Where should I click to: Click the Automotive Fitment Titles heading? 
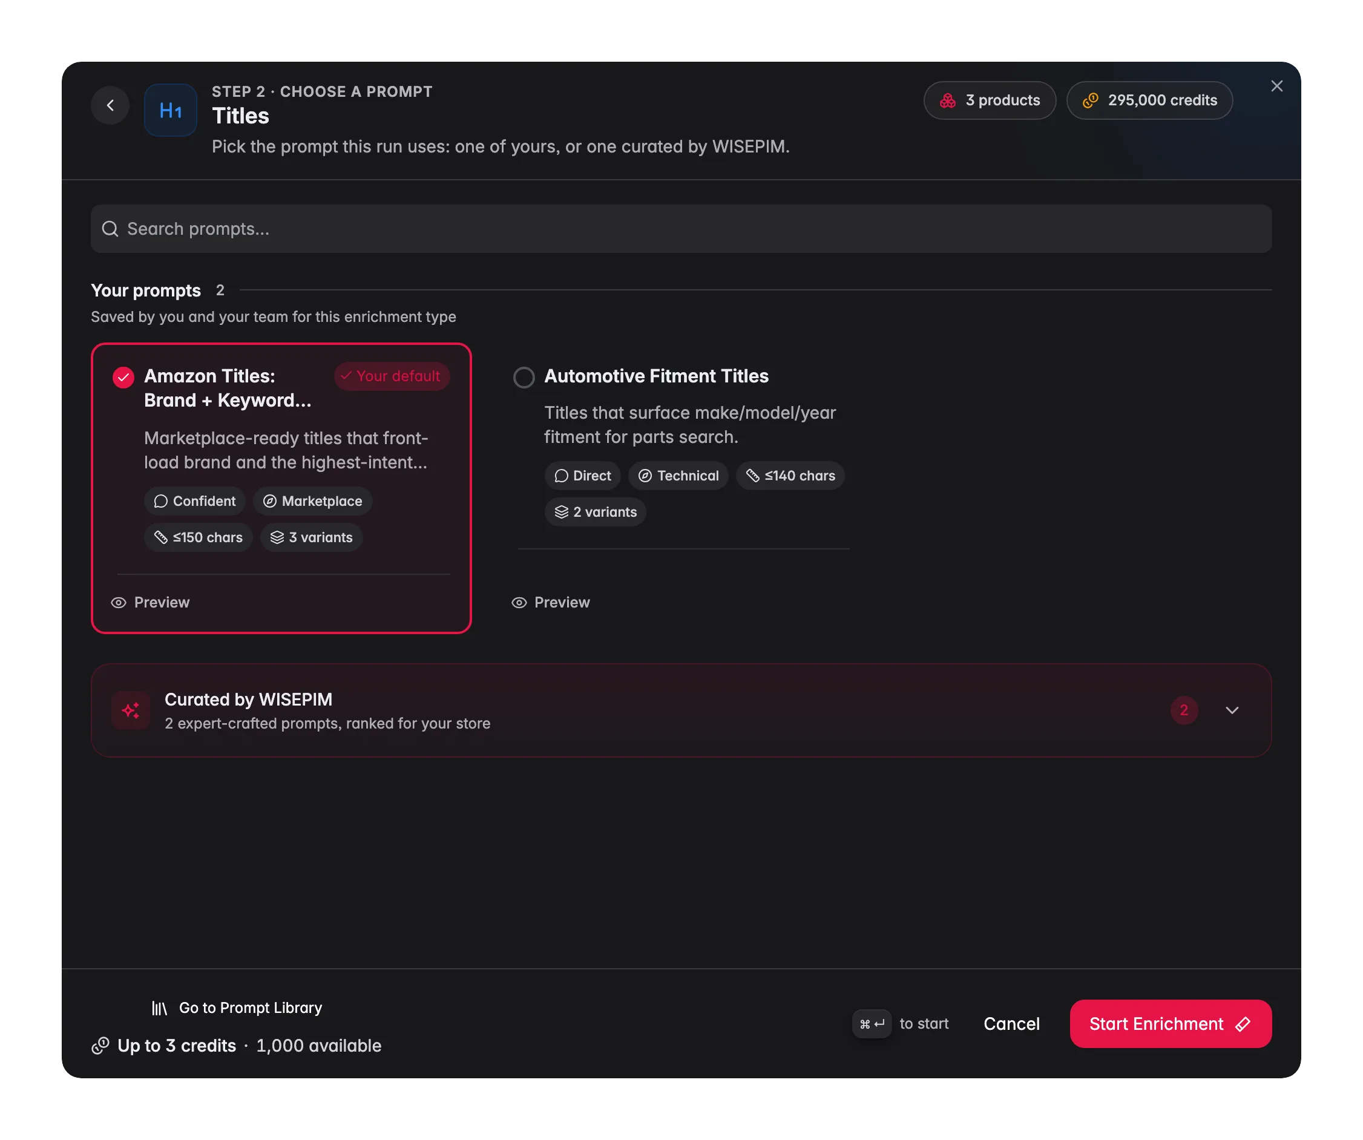click(656, 376)
